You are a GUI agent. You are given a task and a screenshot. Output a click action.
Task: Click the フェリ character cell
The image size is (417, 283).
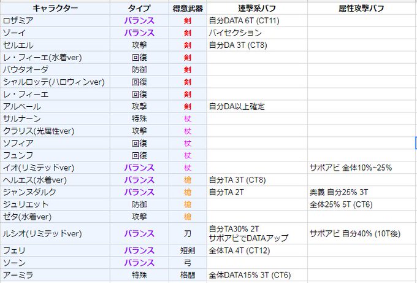(x=55, y=250)
